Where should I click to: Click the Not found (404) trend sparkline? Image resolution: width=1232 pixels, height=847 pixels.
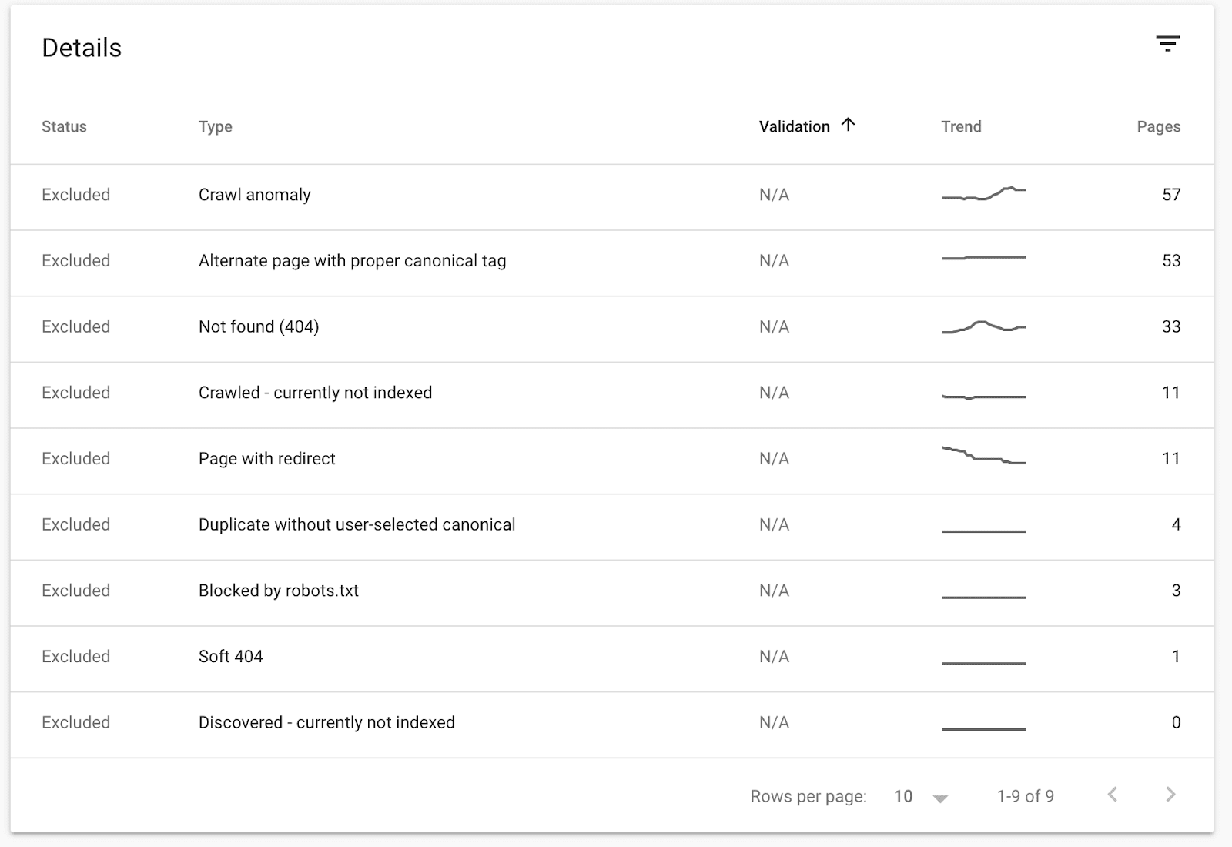983,326
